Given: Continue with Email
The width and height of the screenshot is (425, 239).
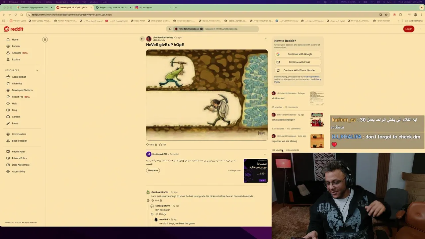Looking at the screenshot, I should [298, 62].
